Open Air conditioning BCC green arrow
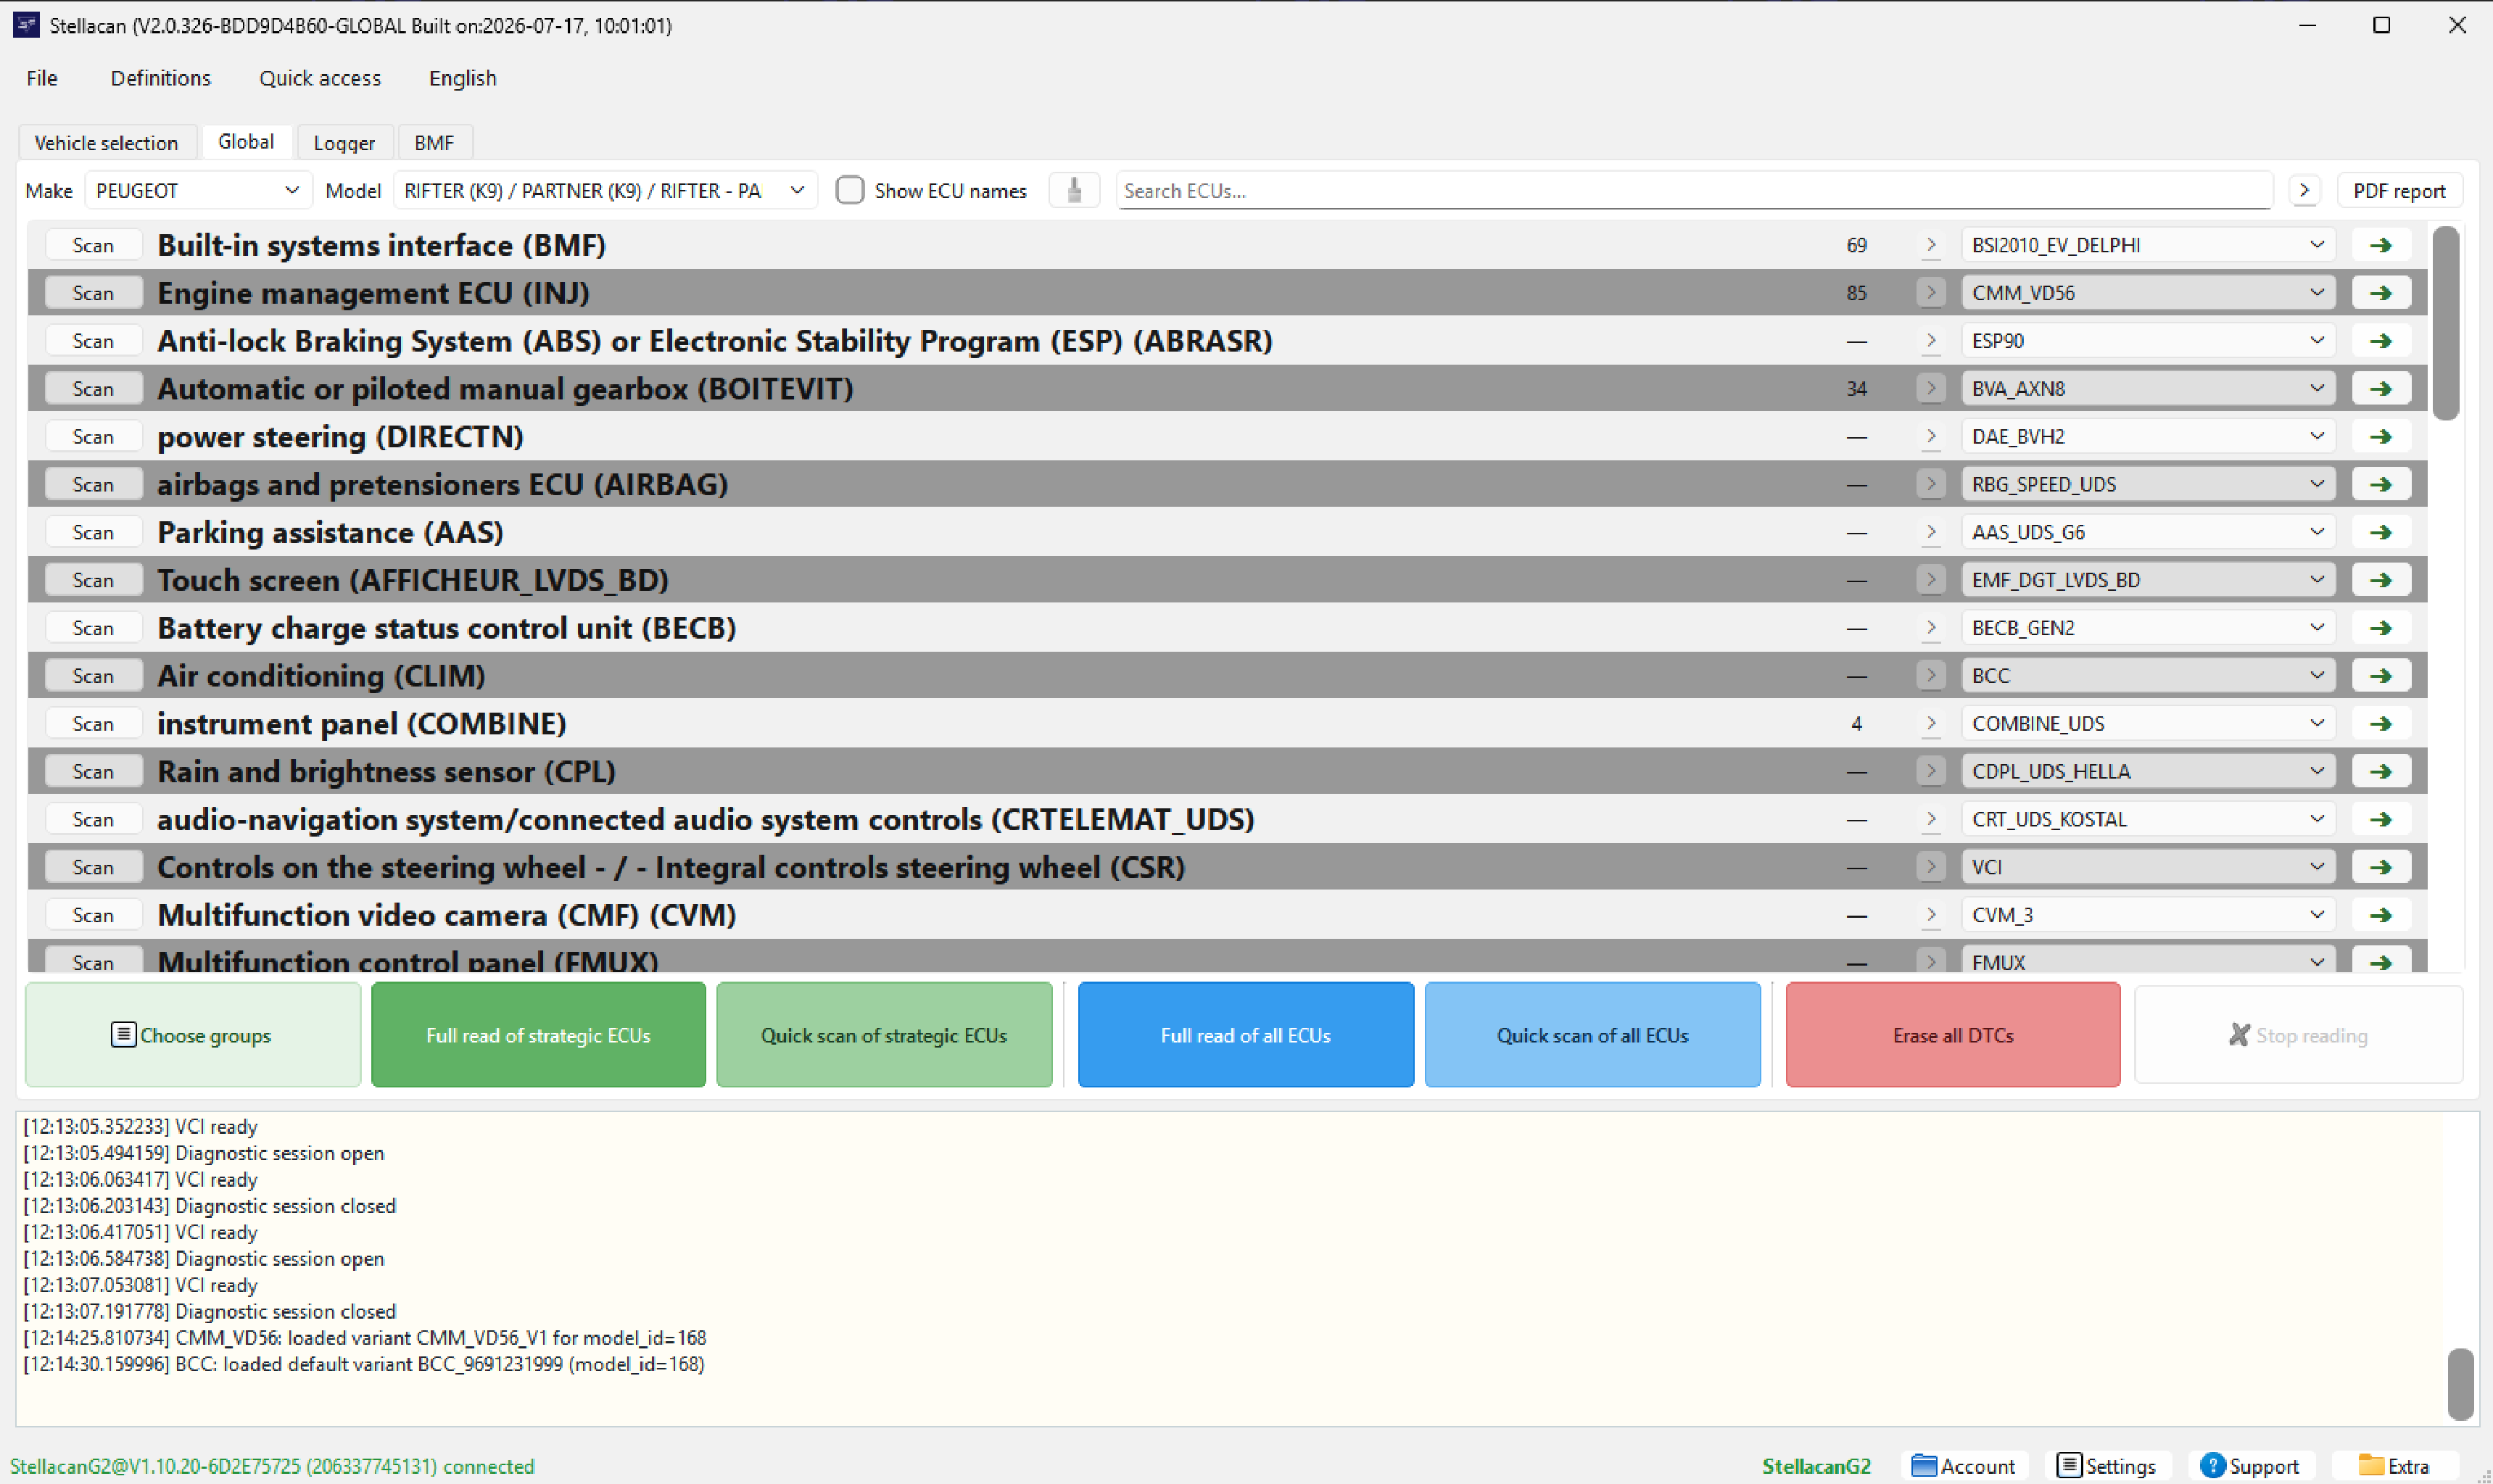The height and width of the screenshot is (1484, 2493). 2380,676
